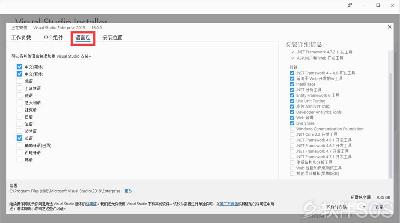Image resolution: width=400 pixels, height=223 pixels.
Task: Tick the 德语 language checkbox
Action: tap(19, 95)
